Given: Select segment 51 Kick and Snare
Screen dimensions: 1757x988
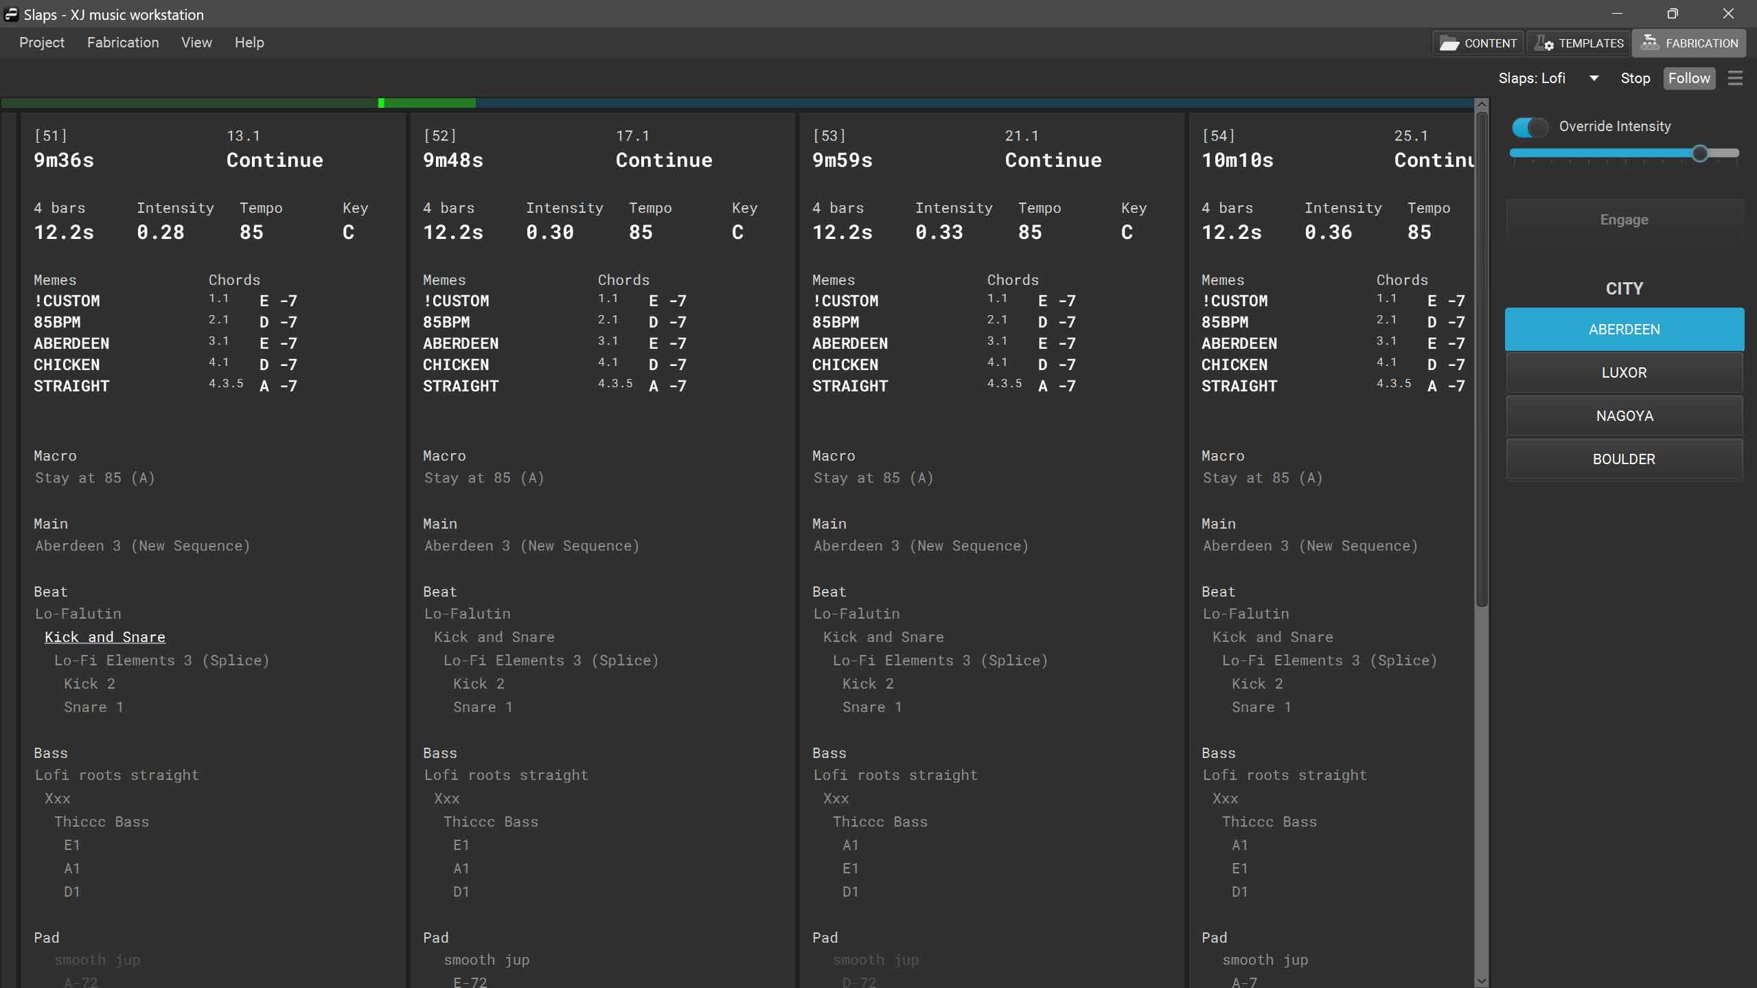Looking at the screenshot, I should point(104,636).
